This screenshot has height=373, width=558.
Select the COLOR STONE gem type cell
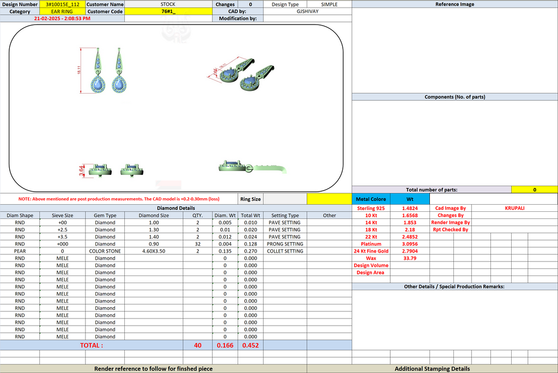tap(105, 251)
